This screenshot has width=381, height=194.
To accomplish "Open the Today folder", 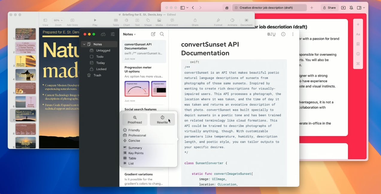I will click(x=101, y=63).
